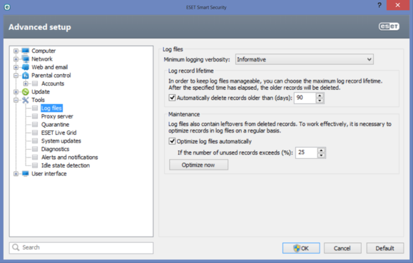Open System updates tree item
413x263 pixels.
coord(61,140)
